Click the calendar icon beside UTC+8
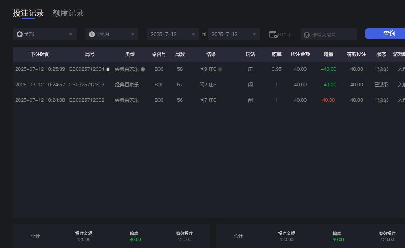Screen dimensions: 405x248 coord(272,34)
